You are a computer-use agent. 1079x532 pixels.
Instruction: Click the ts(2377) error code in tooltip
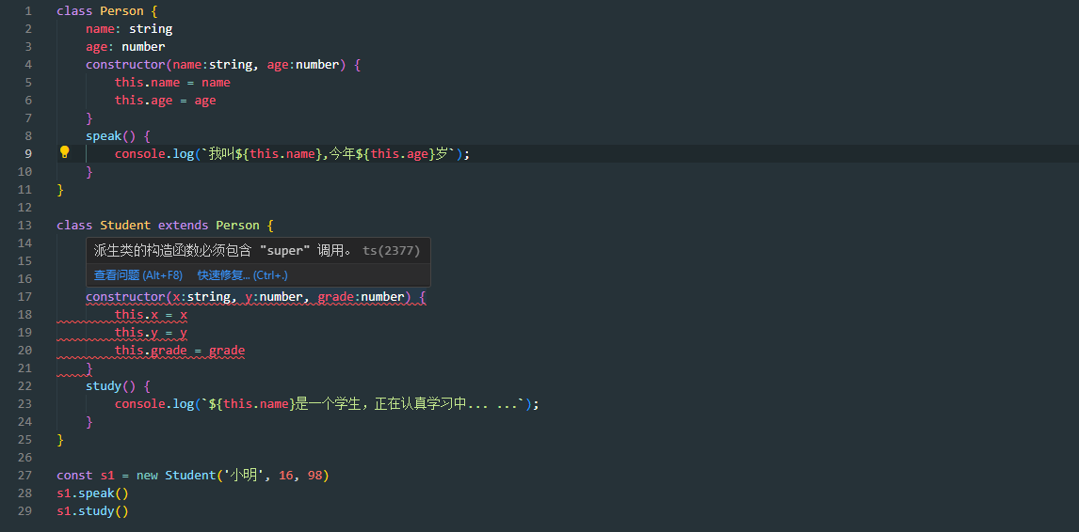pos(391,251)
